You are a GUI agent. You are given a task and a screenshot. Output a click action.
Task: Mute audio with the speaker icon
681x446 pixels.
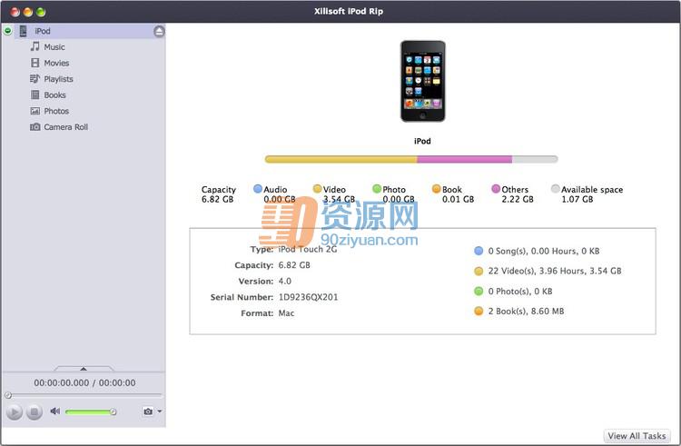pos(54,411)
